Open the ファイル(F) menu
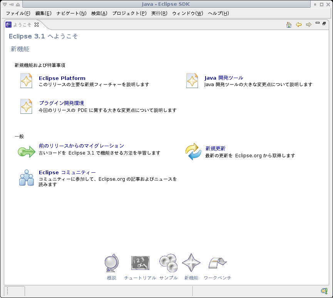 (x=18, y=13)
